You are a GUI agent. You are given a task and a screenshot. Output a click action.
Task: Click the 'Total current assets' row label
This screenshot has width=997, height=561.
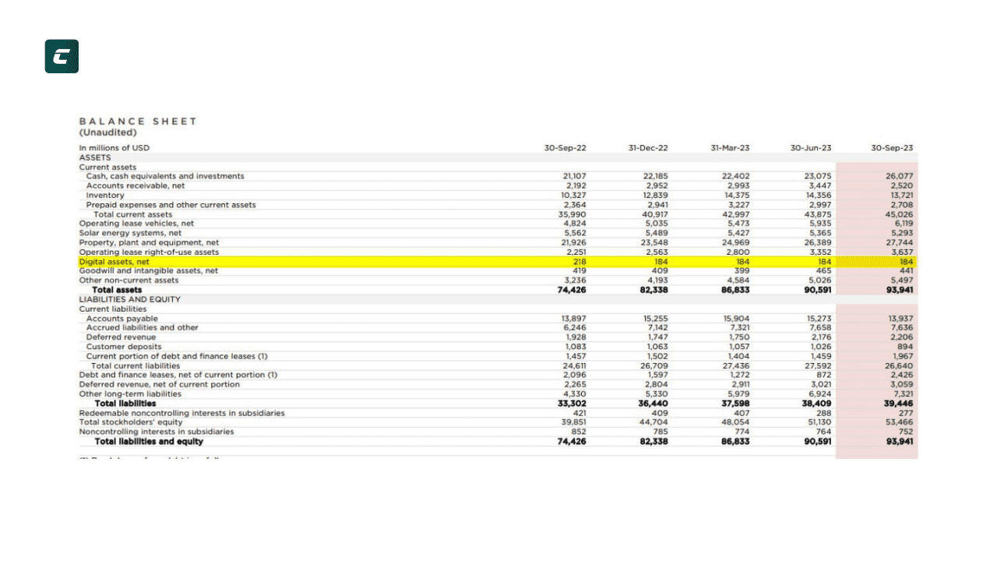pyautogui.click(x=133, y=214)
